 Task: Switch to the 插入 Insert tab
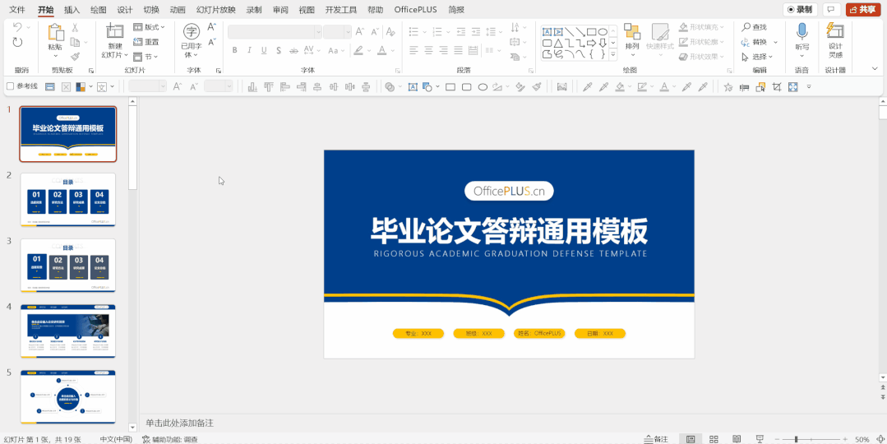click(x=72, y=10)
